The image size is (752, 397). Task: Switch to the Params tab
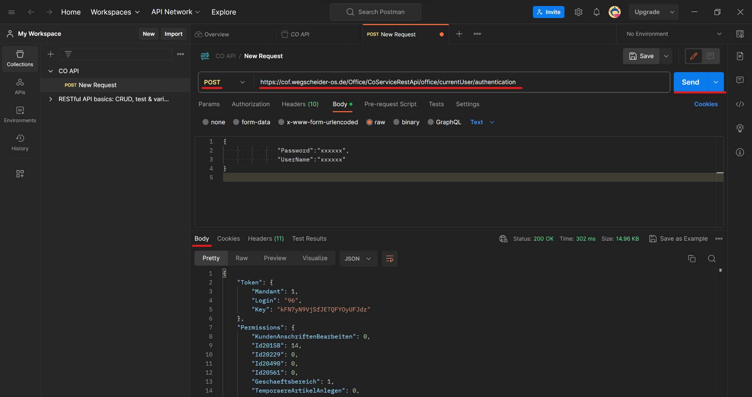pyautogui.click(x=209, y=104)
